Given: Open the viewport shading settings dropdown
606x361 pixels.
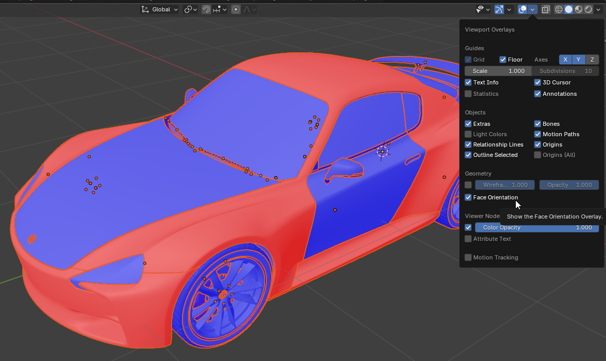Looking at the screenshot, I should (x=599, y=9).
